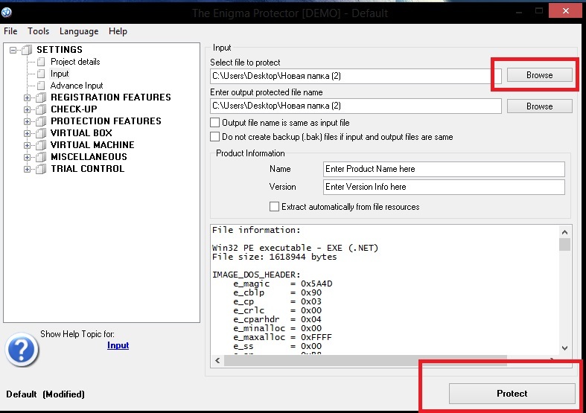
Task: Expand the PROTECTION FEATURES node
Action: pos(27,122)
